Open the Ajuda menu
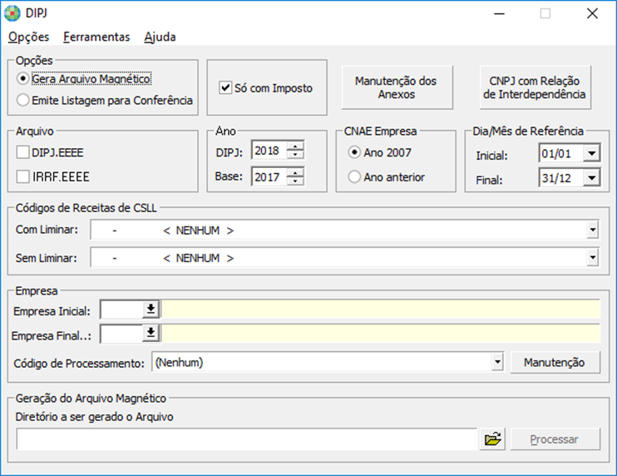 [x=160, y=37]
